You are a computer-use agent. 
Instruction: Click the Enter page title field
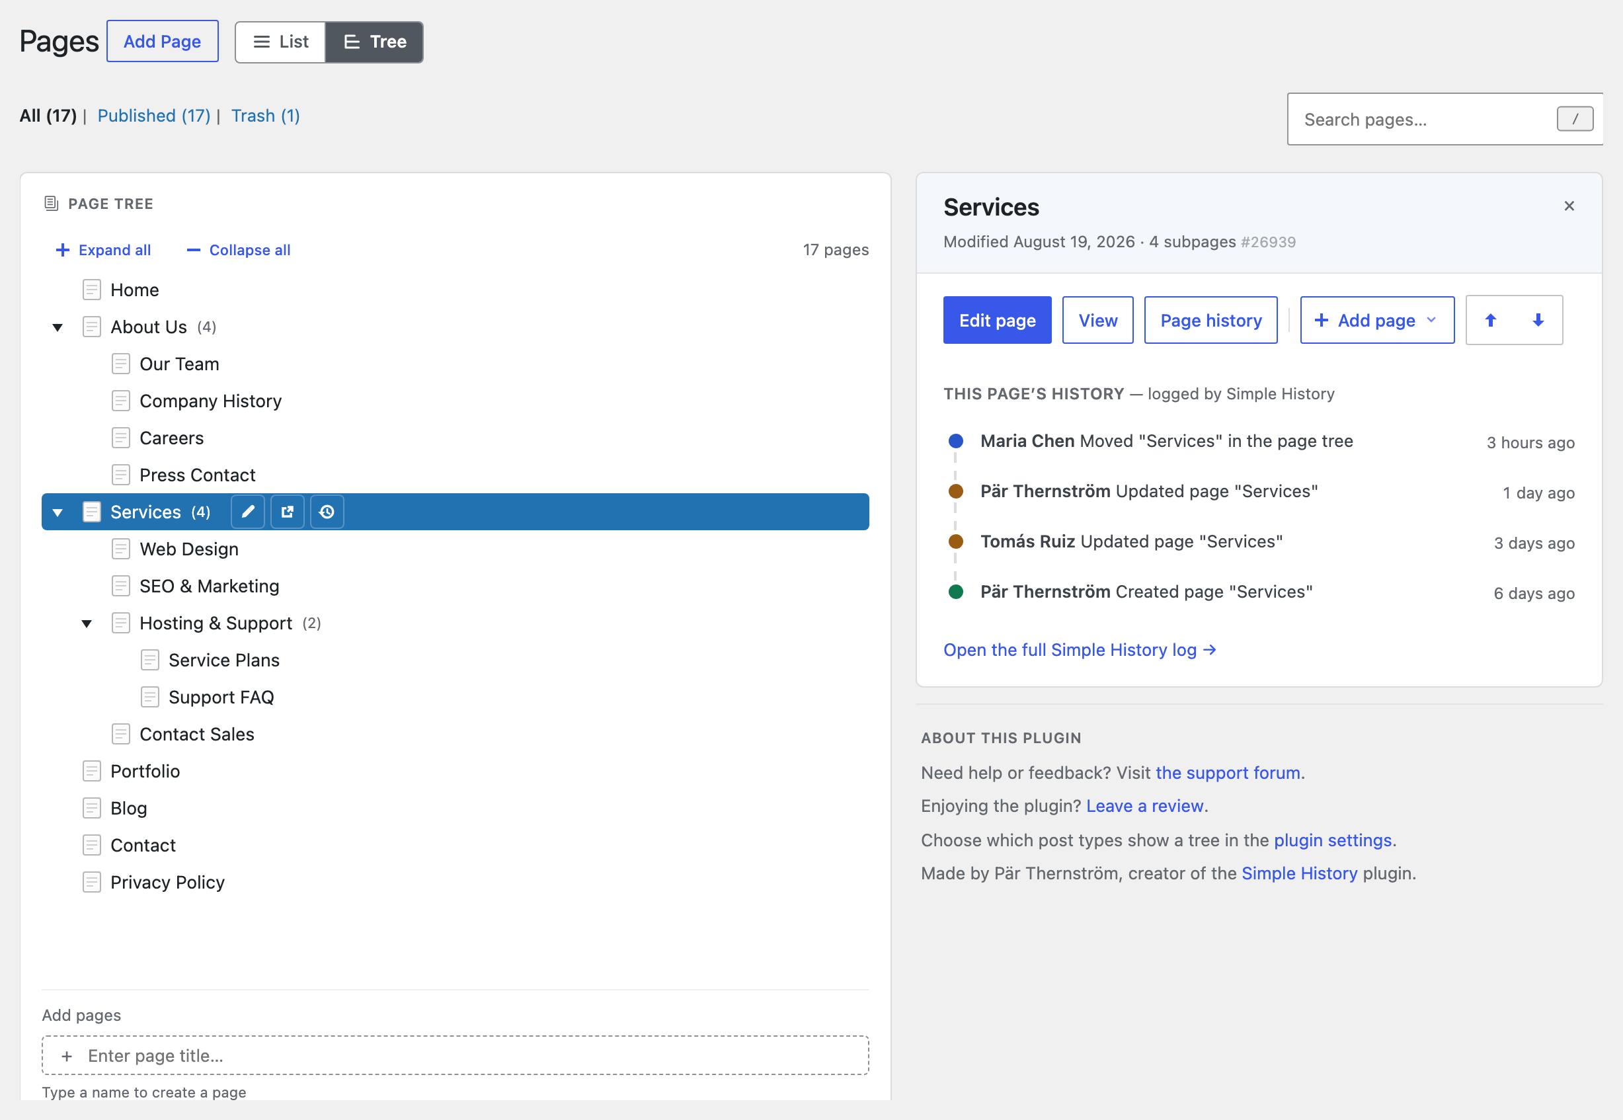point(455,1055)
